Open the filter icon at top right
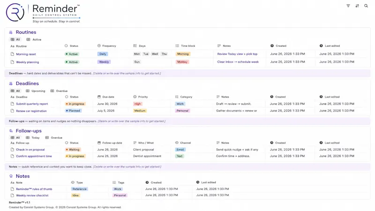The image size is (375, 211). click(x=348, y=6)
